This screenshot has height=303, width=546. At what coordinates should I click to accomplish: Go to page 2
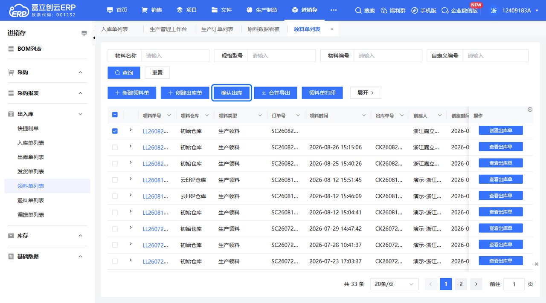(x=461, y=284)
